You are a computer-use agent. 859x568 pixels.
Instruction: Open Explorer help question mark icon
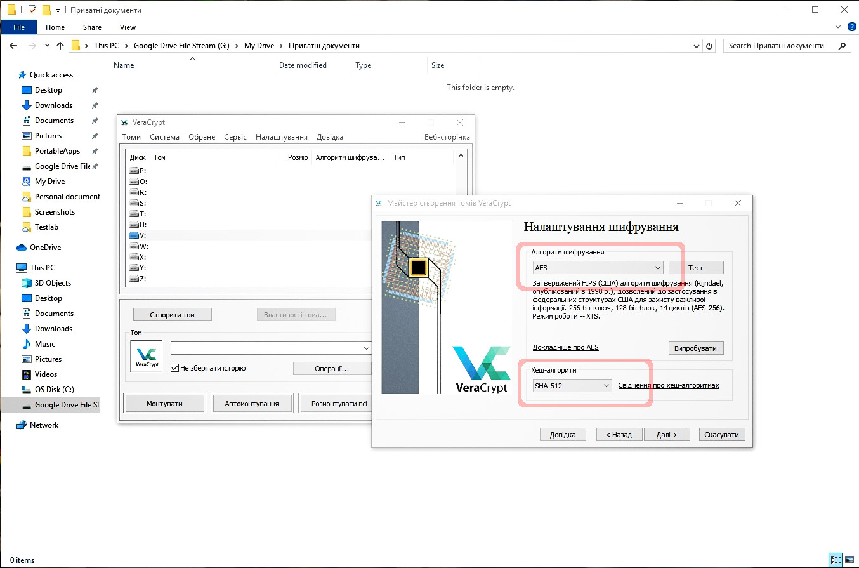point(851,27)
